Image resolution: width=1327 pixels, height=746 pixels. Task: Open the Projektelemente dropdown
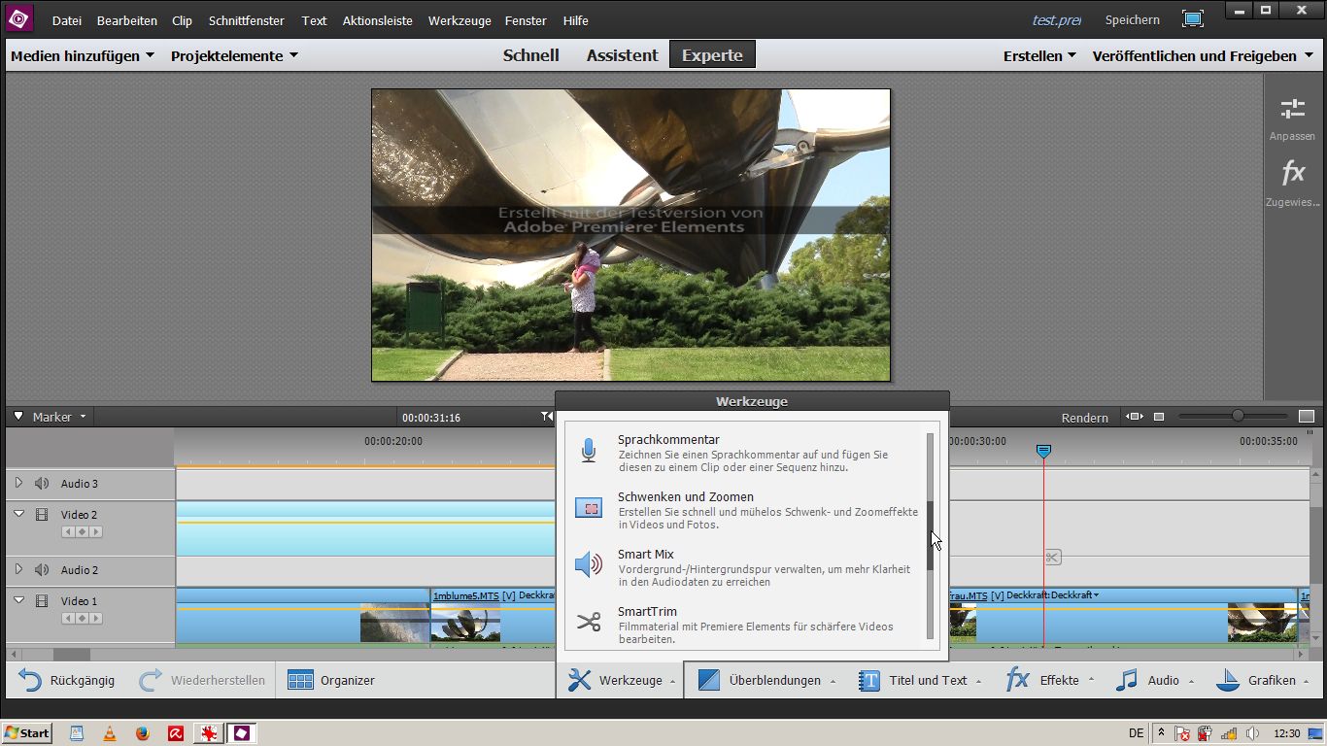[x=234, y=55]
